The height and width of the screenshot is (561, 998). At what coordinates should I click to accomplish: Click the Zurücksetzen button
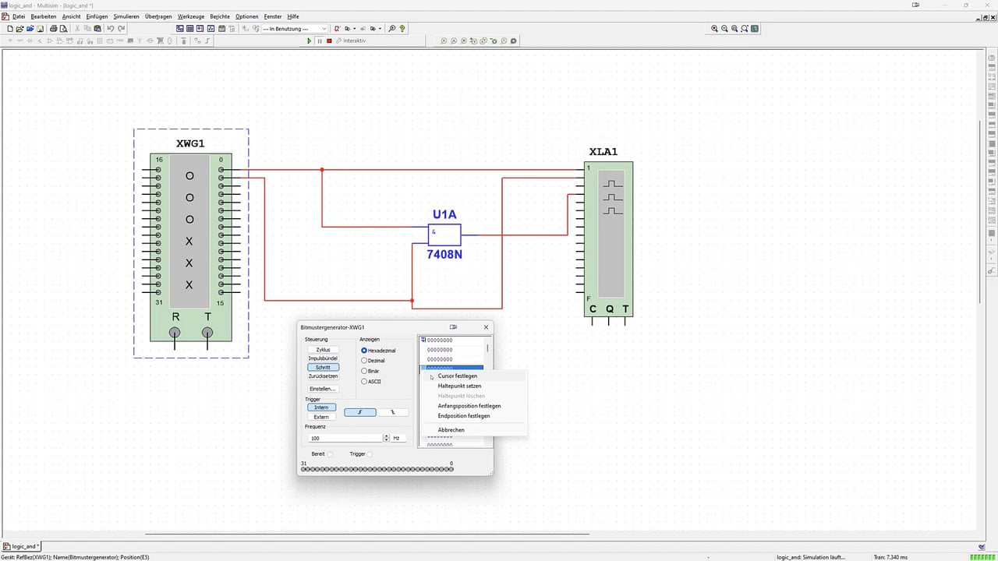click(323, 376)
